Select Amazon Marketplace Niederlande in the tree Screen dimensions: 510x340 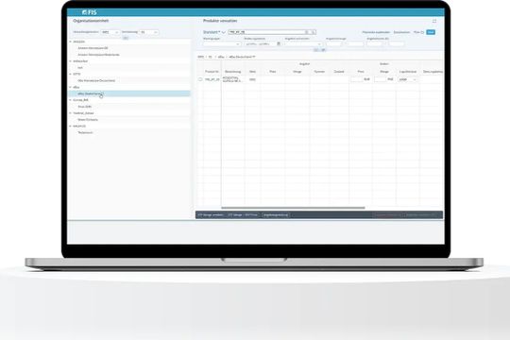pos(98,55)
